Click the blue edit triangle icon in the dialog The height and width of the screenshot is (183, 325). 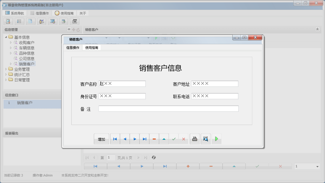point(164,139)
